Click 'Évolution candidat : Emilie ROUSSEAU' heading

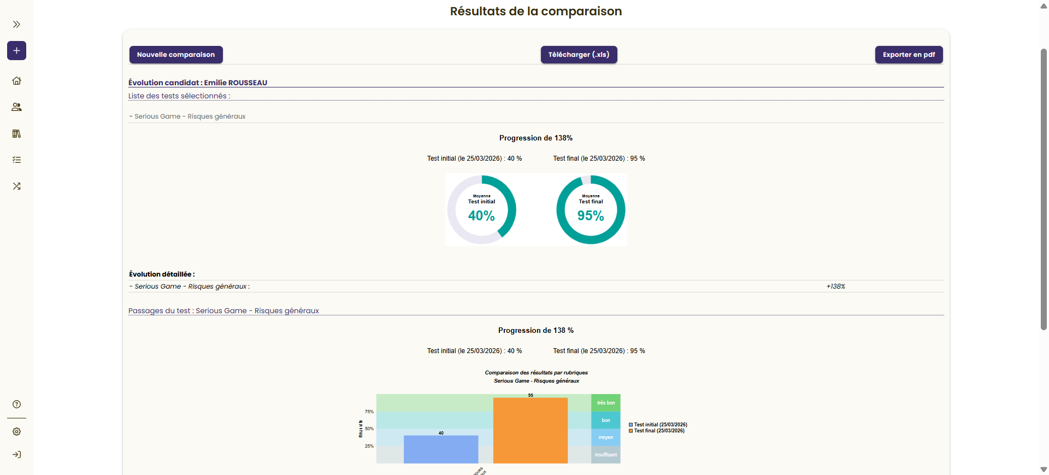click(198, 83)
